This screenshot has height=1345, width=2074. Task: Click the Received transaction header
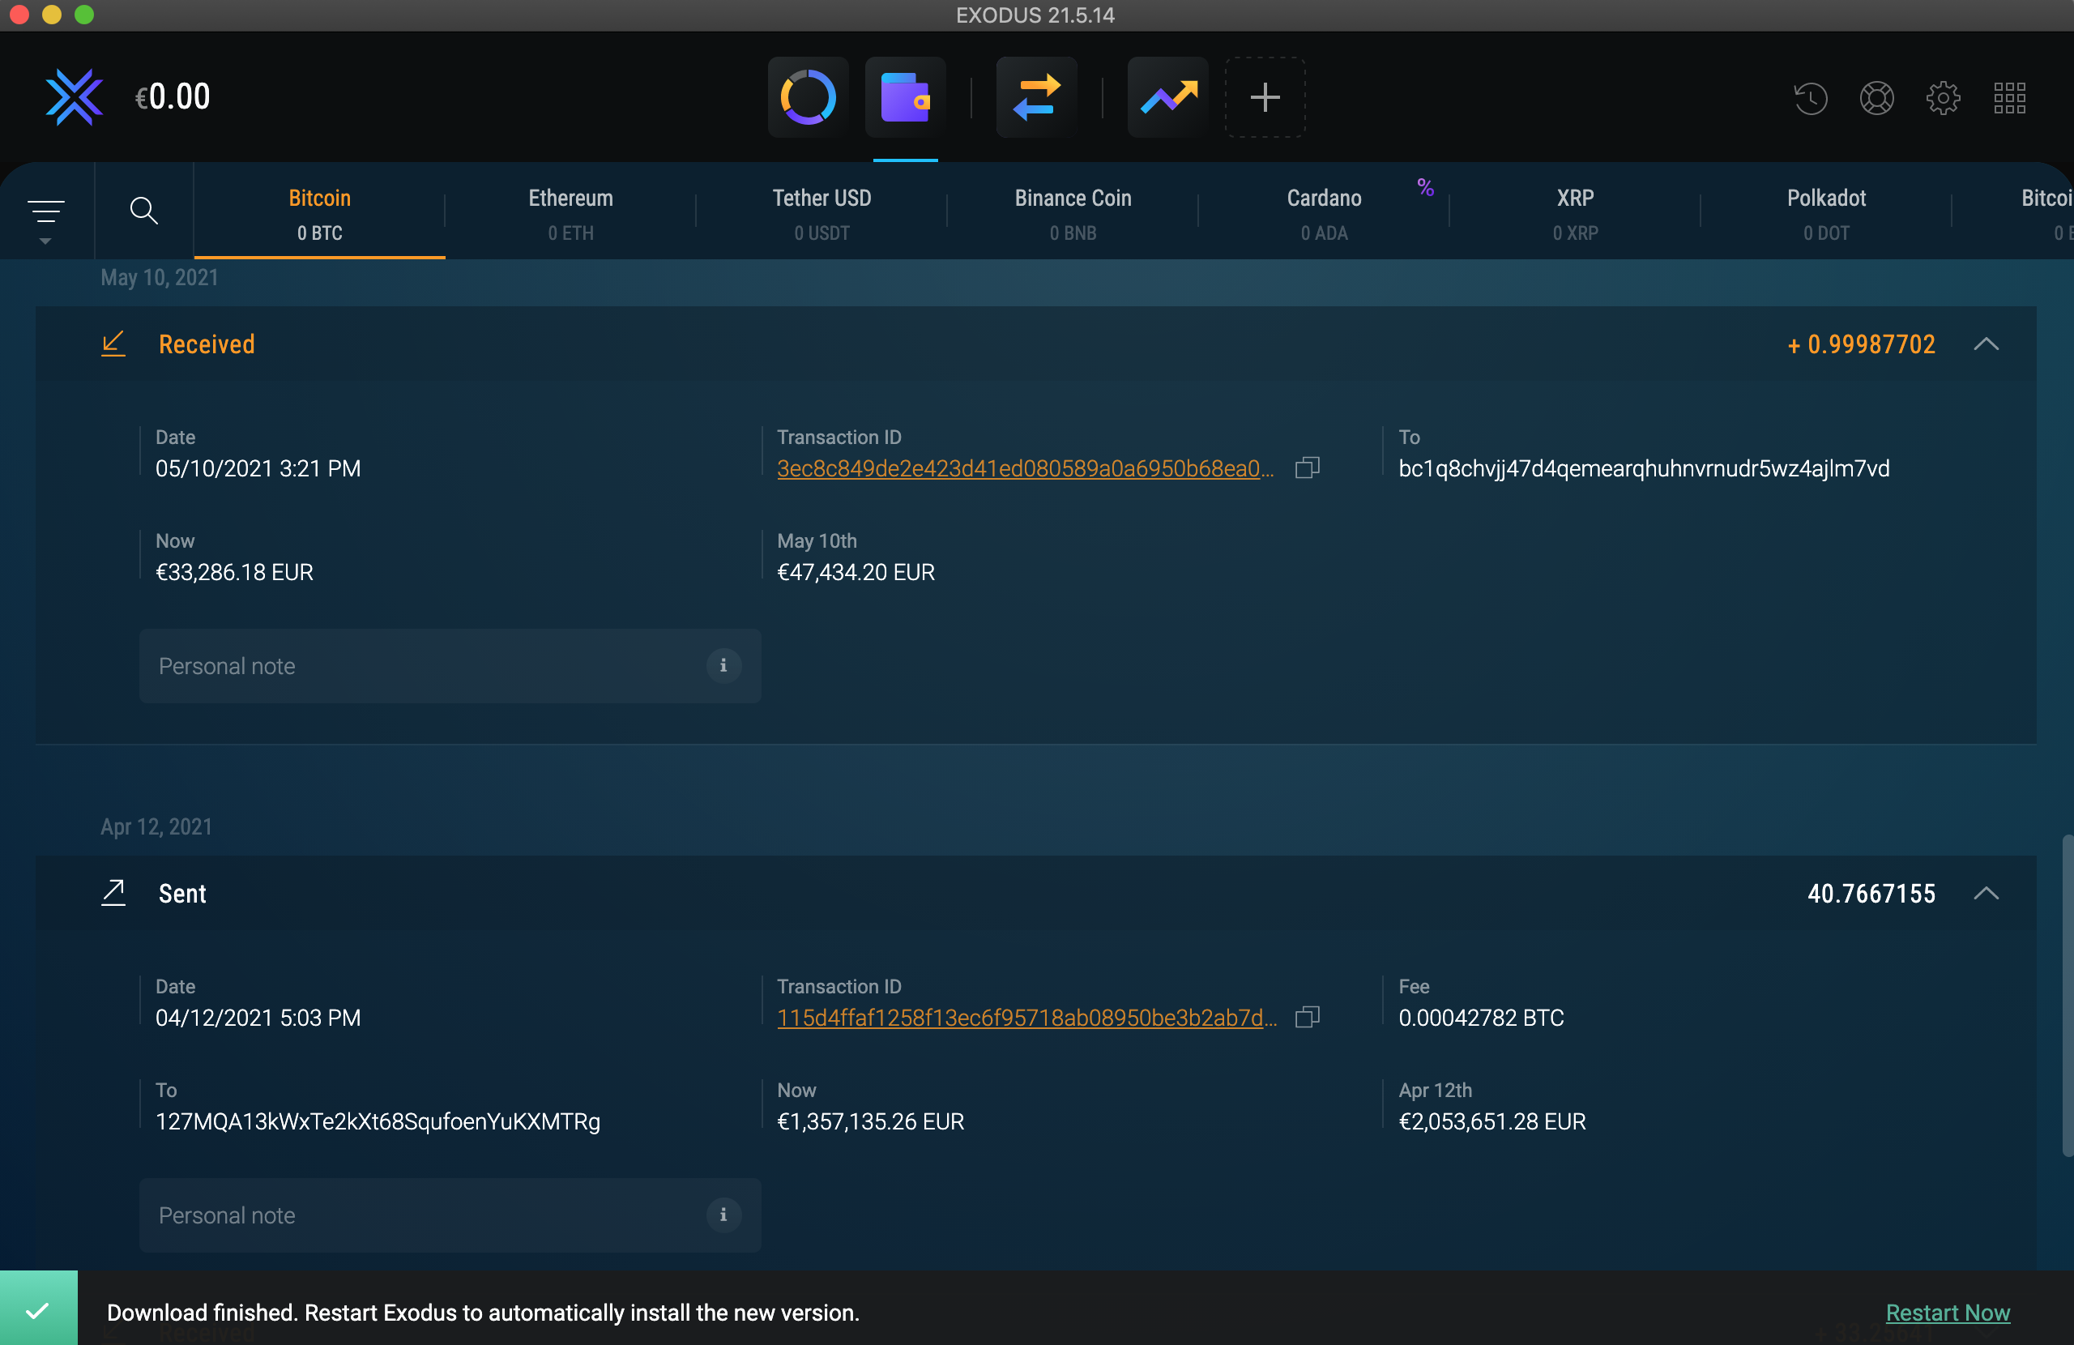click(x=1036, y=344)
